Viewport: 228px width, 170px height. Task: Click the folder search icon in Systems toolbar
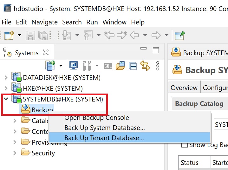coord(120,66)
